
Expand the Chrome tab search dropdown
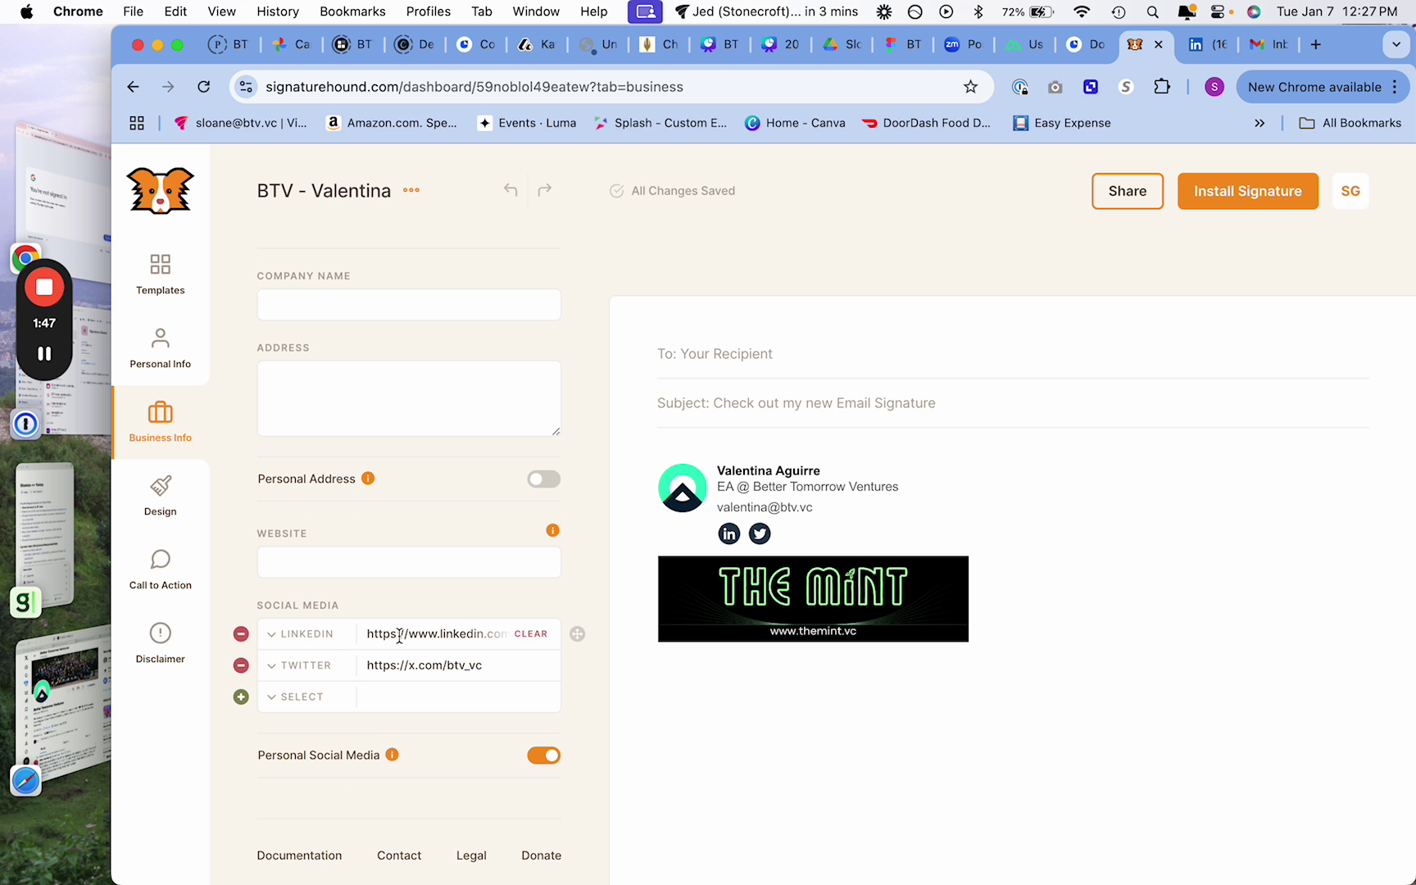click(1396, 44)
